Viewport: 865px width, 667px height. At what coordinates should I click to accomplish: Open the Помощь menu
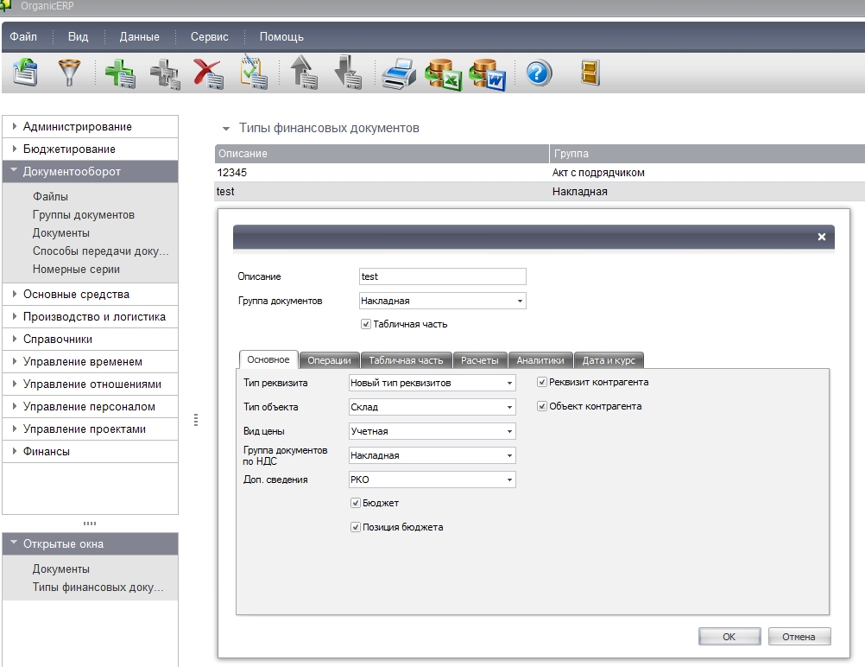281,36
